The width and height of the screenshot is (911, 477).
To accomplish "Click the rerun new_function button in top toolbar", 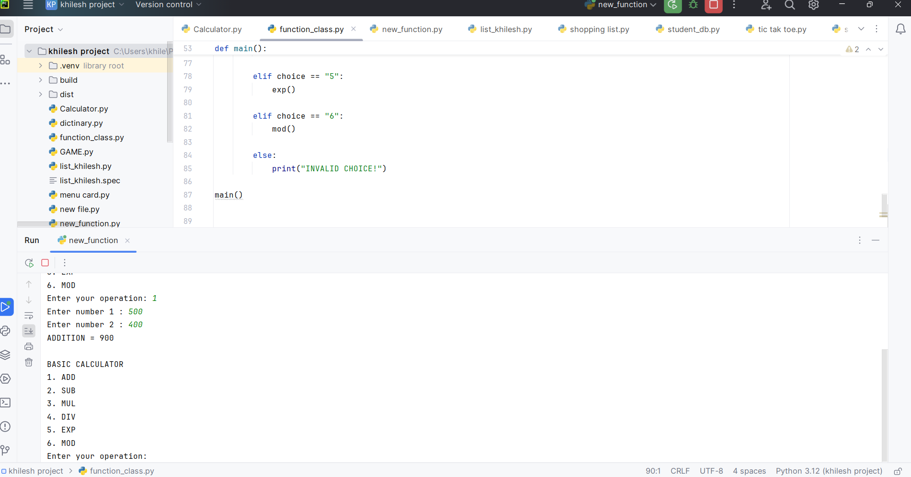I will pos(672,5).
